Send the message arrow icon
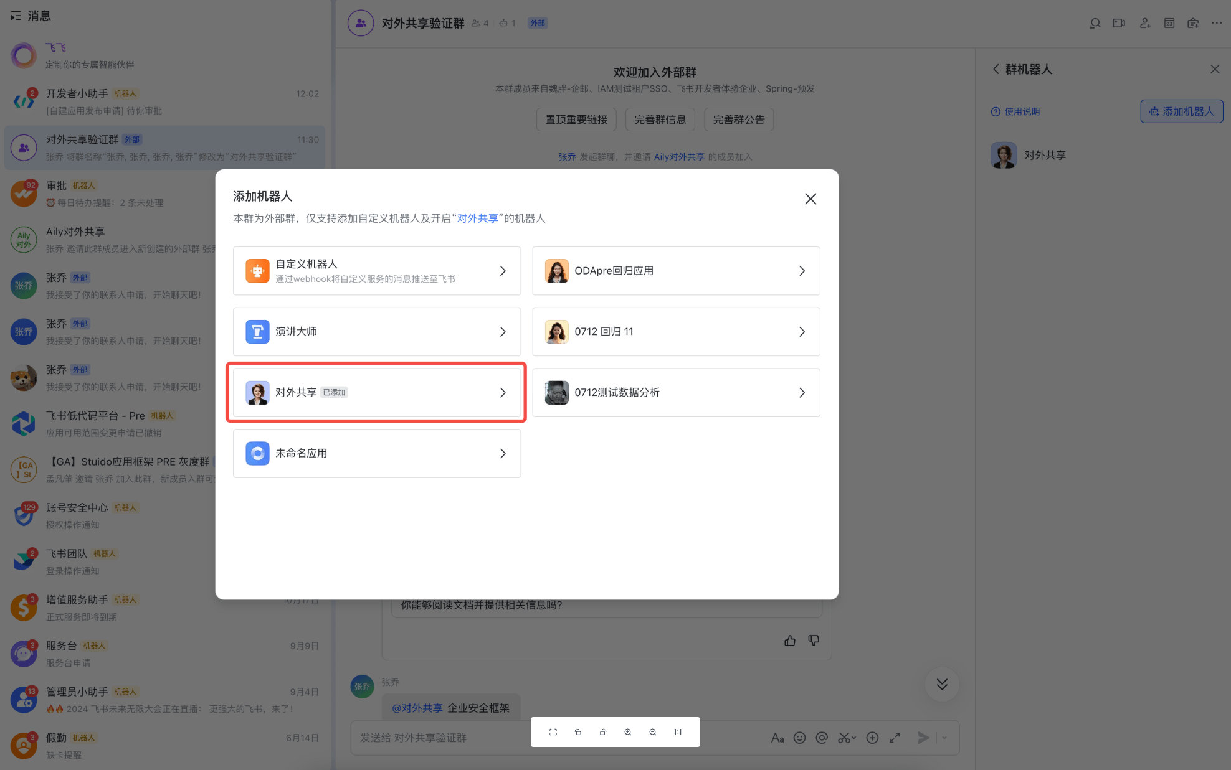Viewport: 1231px width, 770px height. (x=923, y=738)
